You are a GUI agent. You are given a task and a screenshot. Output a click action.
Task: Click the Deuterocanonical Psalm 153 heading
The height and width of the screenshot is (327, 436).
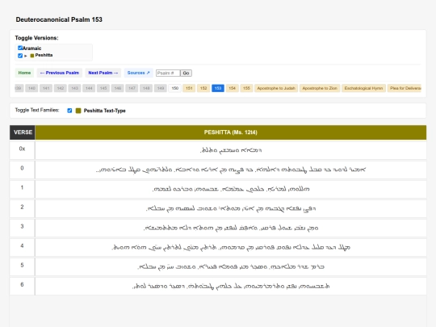[x=59, y=19]
